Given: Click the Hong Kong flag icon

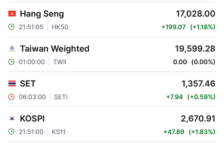Looking at the screenshot, I should [x=12, y=14].
